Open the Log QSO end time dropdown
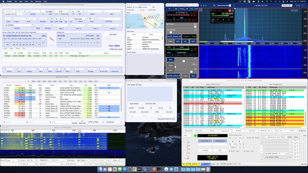The height and width of the screenshot is (173, 308). click(14, 14)
